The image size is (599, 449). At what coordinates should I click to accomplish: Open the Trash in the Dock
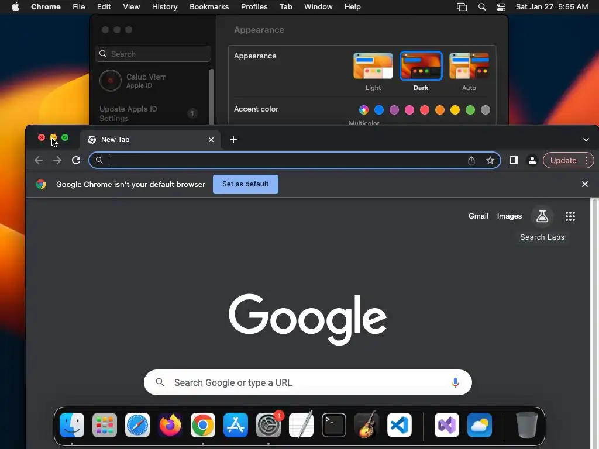pyautogui.click(x=527, y=425)
